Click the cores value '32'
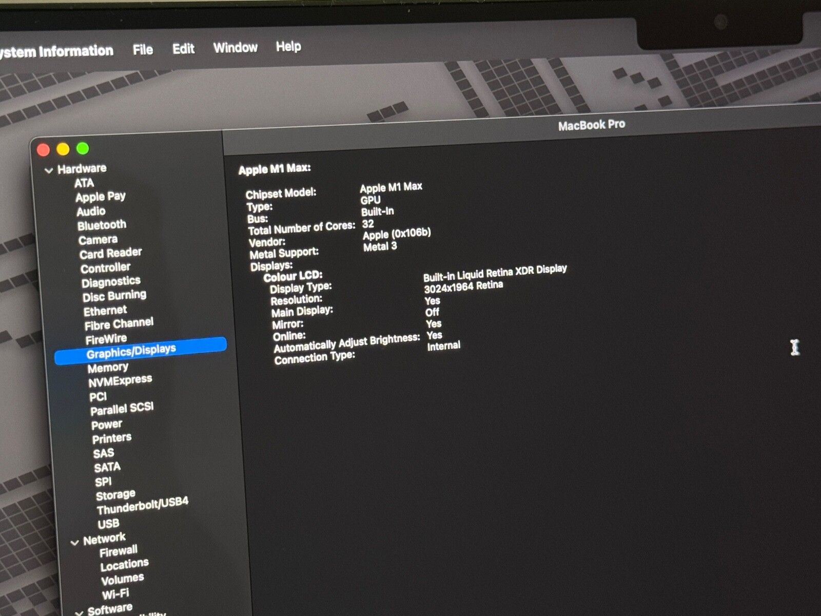Screen dimensions: 821x616 [368, 224]
